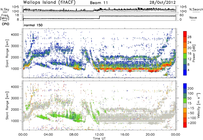Click the '−200' value on the velocity colorbar
203x140 pixels.
click(x=192, y=123)
